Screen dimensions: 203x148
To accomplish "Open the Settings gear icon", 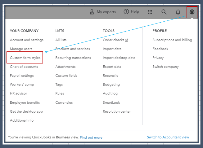I will pos(192,12).
